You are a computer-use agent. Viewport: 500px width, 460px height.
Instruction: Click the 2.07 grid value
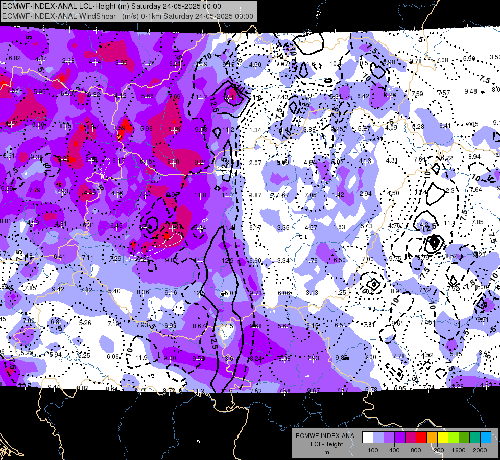click(255, 163)
